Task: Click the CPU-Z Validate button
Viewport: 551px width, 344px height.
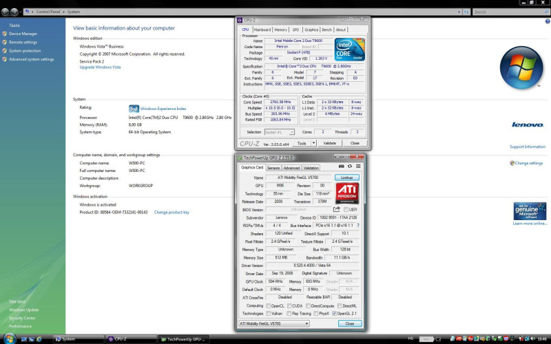Action: click(330, 143)
